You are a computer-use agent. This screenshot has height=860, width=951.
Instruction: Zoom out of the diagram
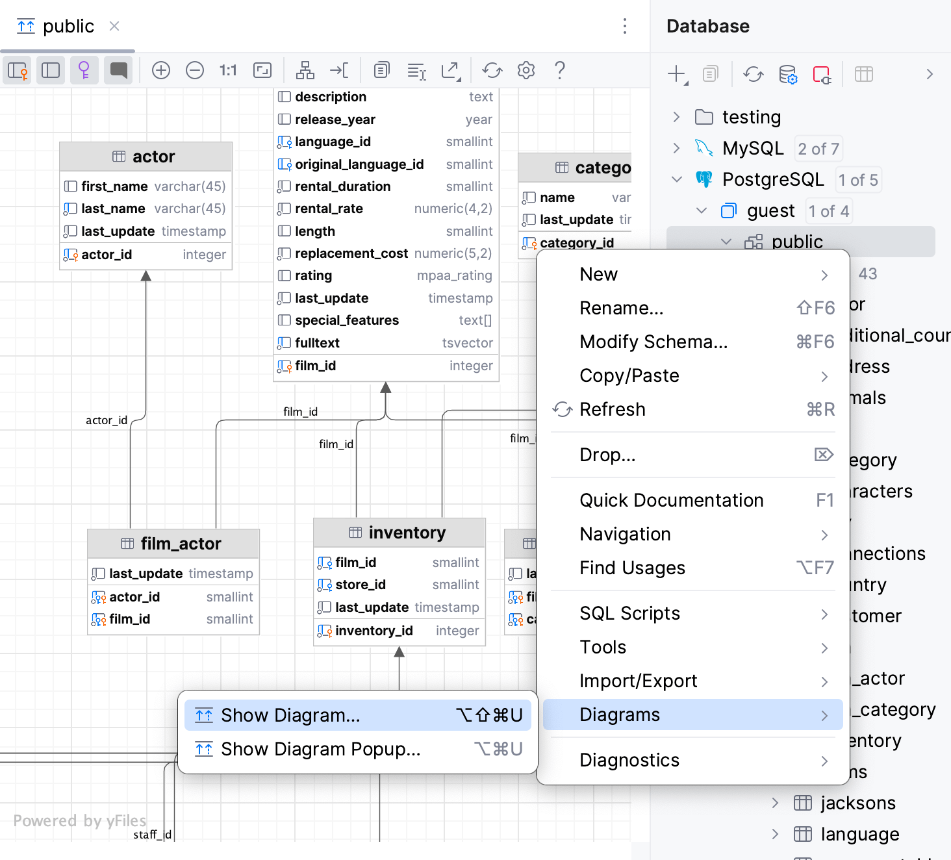(x=195, y=70)
